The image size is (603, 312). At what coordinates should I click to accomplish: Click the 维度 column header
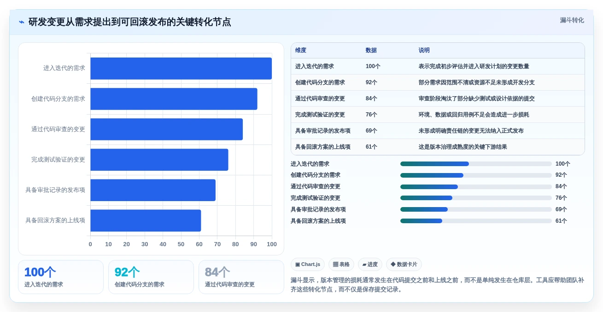(301, 51)
